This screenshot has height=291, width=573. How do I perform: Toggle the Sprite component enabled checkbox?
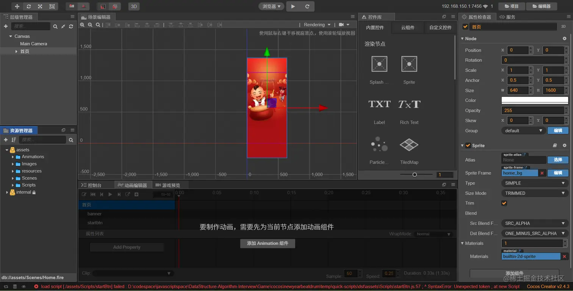click(468, 146)
